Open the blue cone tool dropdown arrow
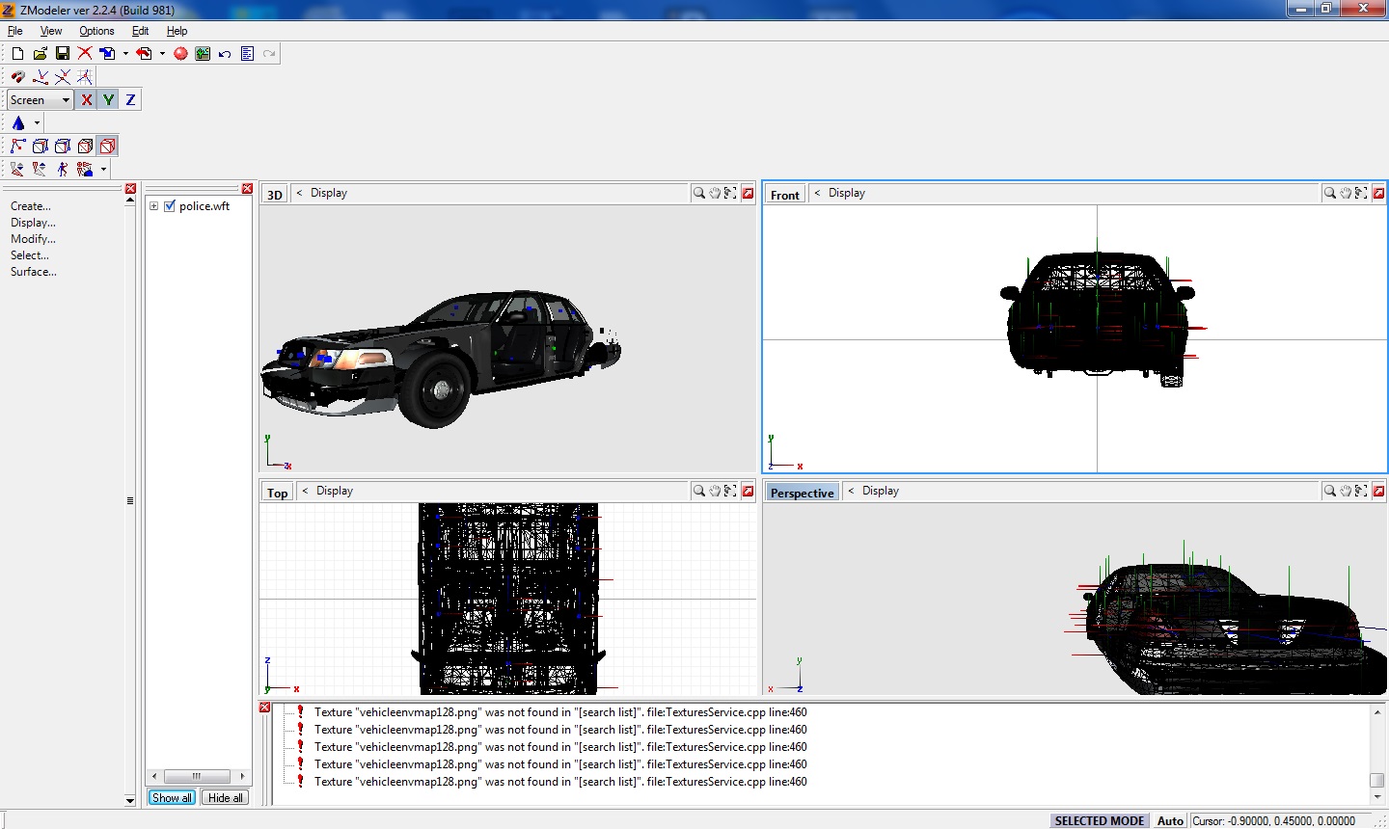The height and width of the screenshot is (829, 1389). 37,123
